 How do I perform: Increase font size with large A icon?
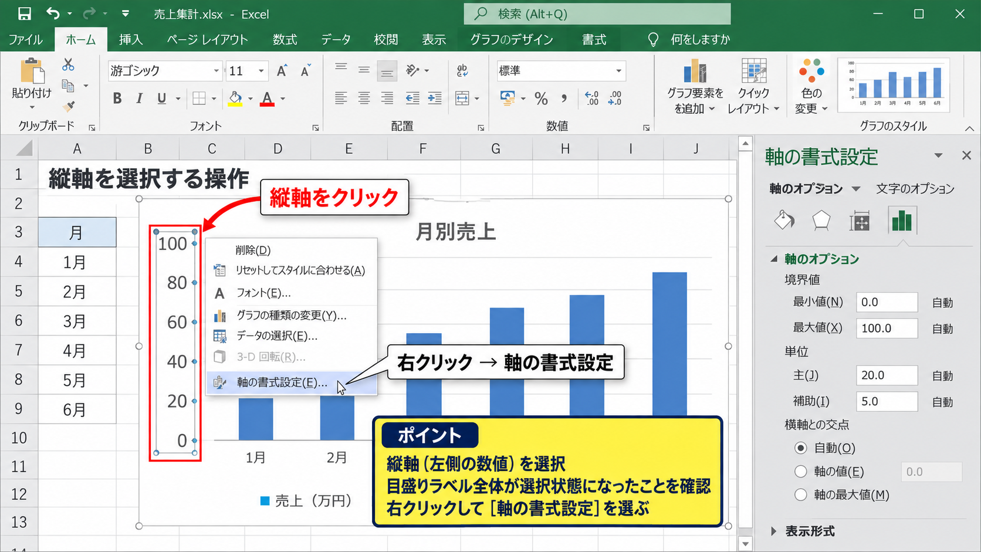coord(282,71)
